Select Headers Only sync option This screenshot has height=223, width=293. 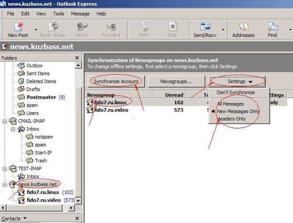coord(231,119)
